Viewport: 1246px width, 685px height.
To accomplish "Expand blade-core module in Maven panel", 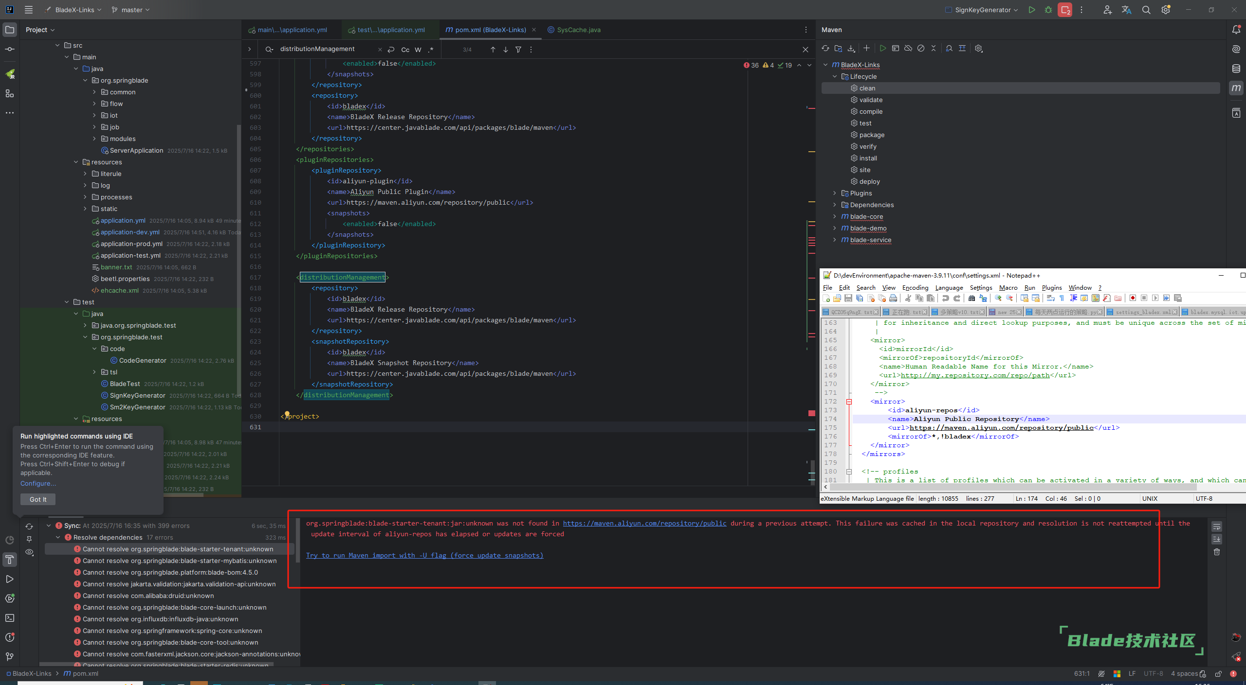I will (834, 216).
